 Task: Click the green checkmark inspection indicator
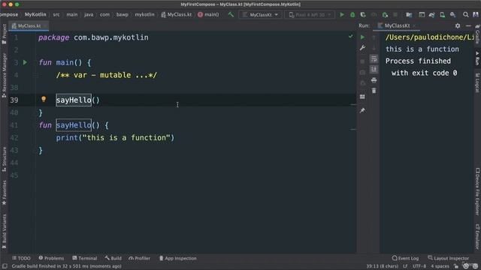(351, 37)
